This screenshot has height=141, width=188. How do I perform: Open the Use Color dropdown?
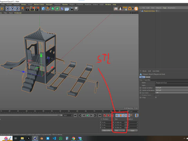(x=172, y=93)
